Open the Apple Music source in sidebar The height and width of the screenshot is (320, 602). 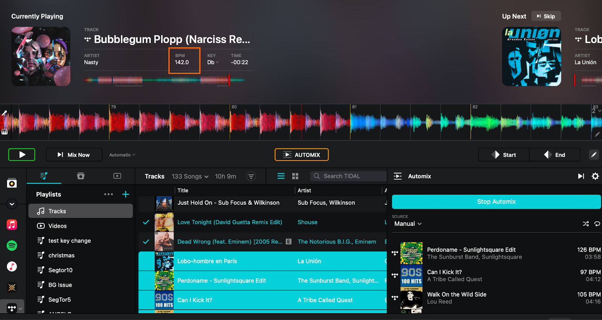pos(12,225)
